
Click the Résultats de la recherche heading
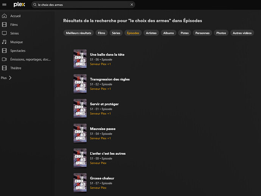133,20
